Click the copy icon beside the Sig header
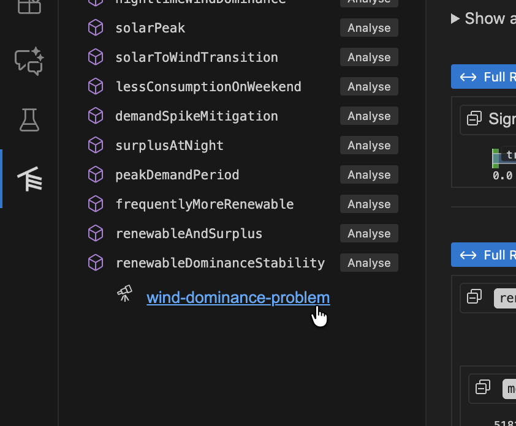Viewport: 516px width, 426px height. [x=473, y=119]
